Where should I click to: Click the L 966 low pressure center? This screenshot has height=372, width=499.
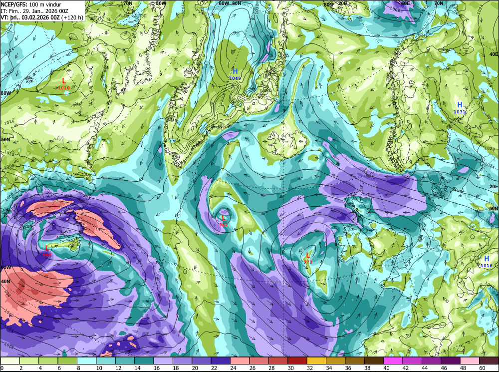(47, 251)
